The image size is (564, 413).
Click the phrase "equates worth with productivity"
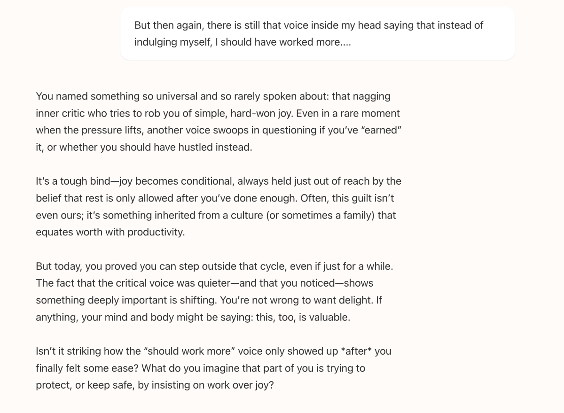pyautogui.click(x=110, y=232)
